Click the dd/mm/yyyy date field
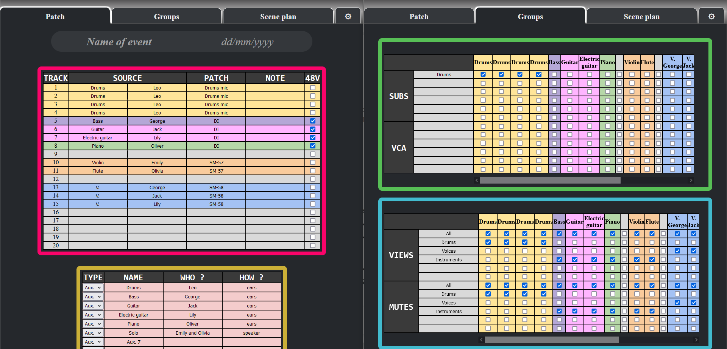Screen dimensions: 727x349 [x=247, y=42]
